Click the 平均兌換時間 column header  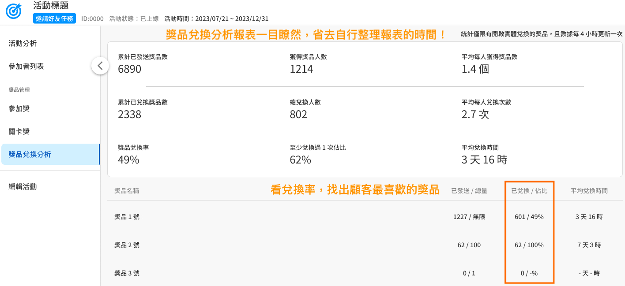[x=589, y=191]
